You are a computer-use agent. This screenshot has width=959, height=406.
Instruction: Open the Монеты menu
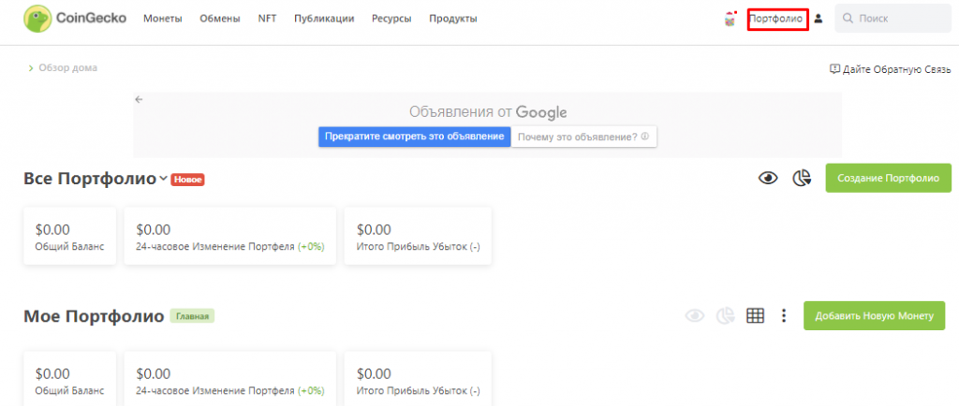pyautogui.click(x=163, y=19)
